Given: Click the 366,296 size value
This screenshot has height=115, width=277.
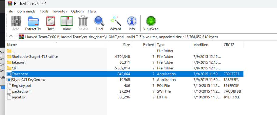Looking at the screenshot, I should tap(124, 97).
